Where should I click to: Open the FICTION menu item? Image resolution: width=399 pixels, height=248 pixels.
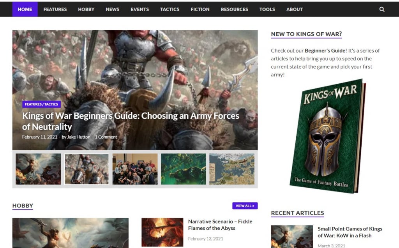click(x=200, y=9)
